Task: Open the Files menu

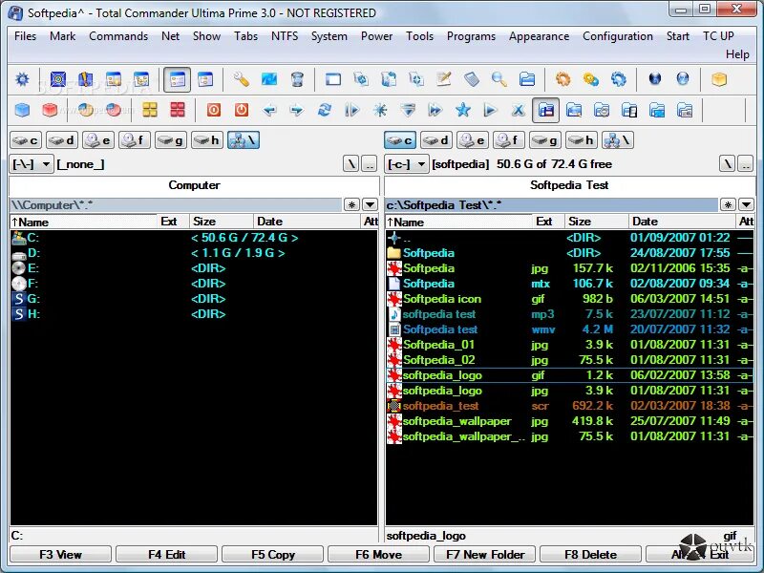Action: (x=26, y=36)
